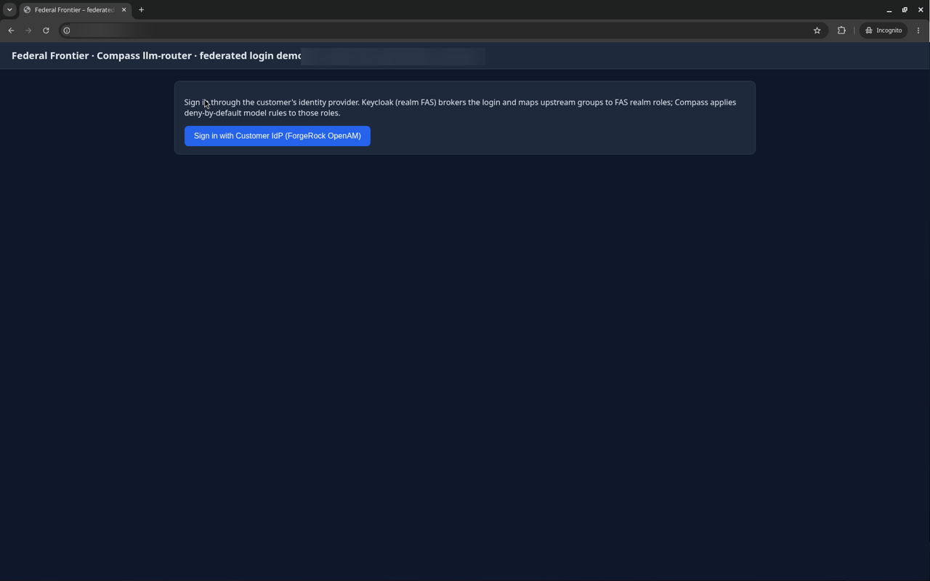Close the browser window

(x=921, y=10)
